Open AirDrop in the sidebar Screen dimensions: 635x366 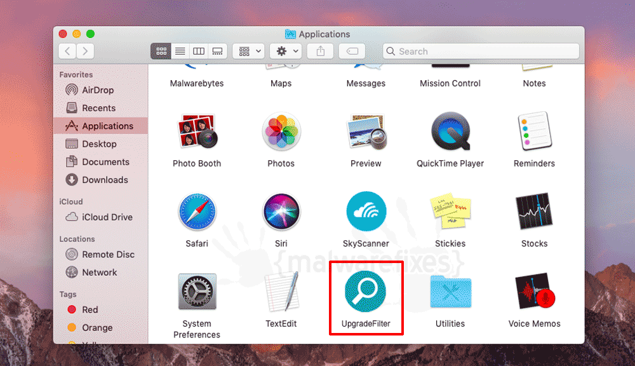[x=101, y=90]
